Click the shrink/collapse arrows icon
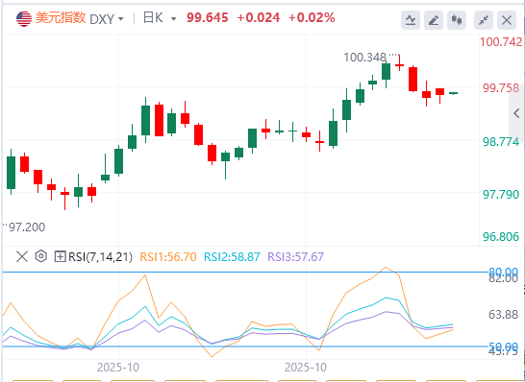 [x=484, y=20]
